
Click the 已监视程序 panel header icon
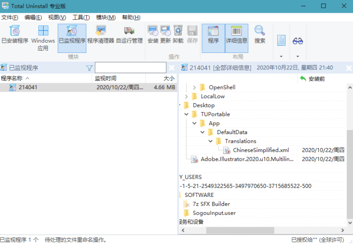4,67
